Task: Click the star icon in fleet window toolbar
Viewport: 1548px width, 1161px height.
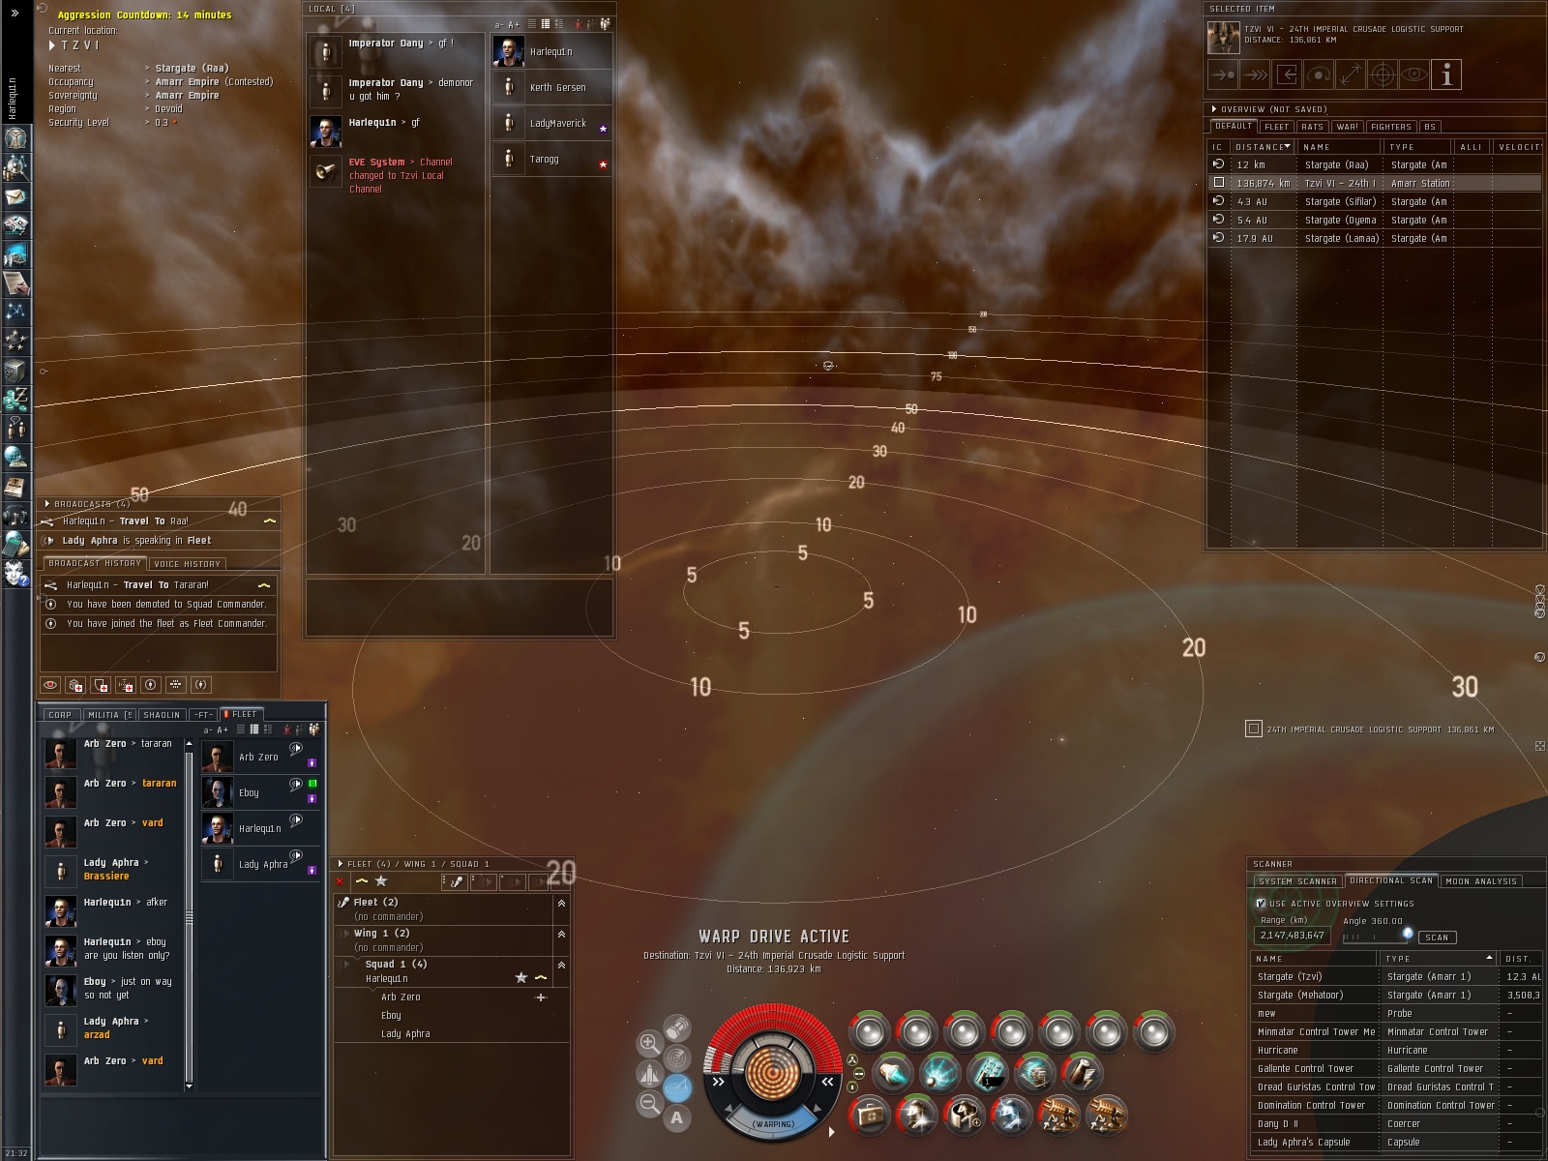Action: coord(381,881)
